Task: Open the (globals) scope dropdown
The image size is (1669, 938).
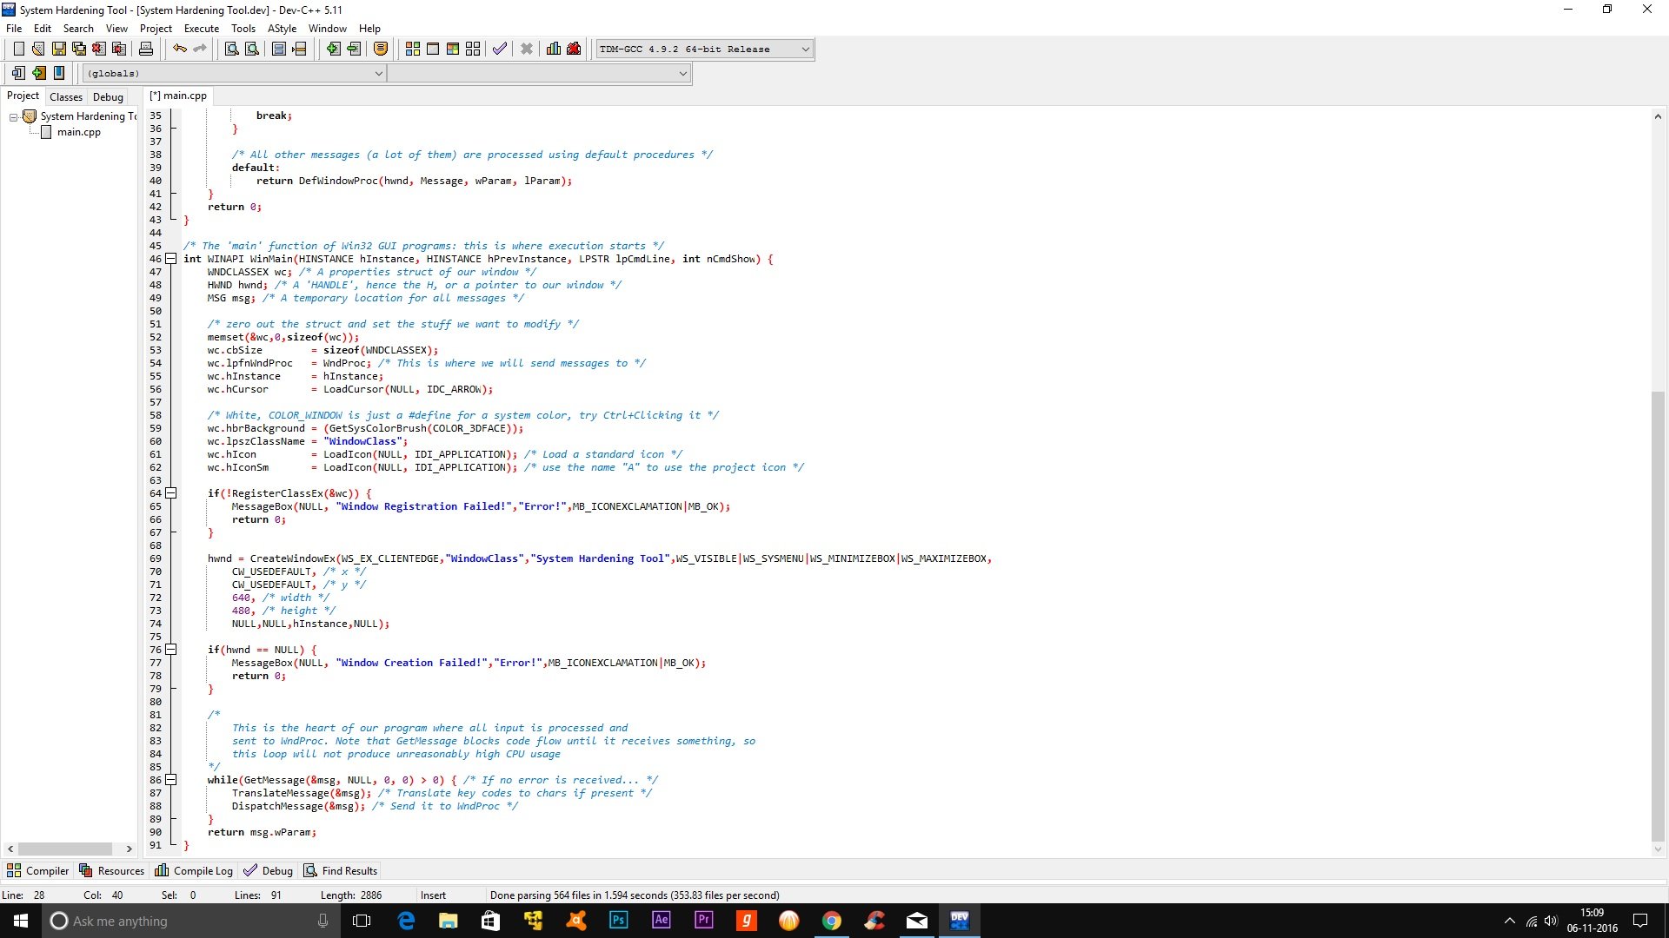Action: pyautogui.click(x=378, y=73)
